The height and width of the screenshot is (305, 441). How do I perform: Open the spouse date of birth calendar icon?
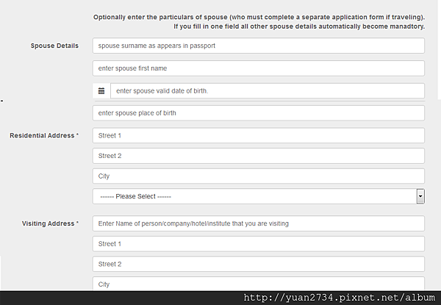coord(101,91)
